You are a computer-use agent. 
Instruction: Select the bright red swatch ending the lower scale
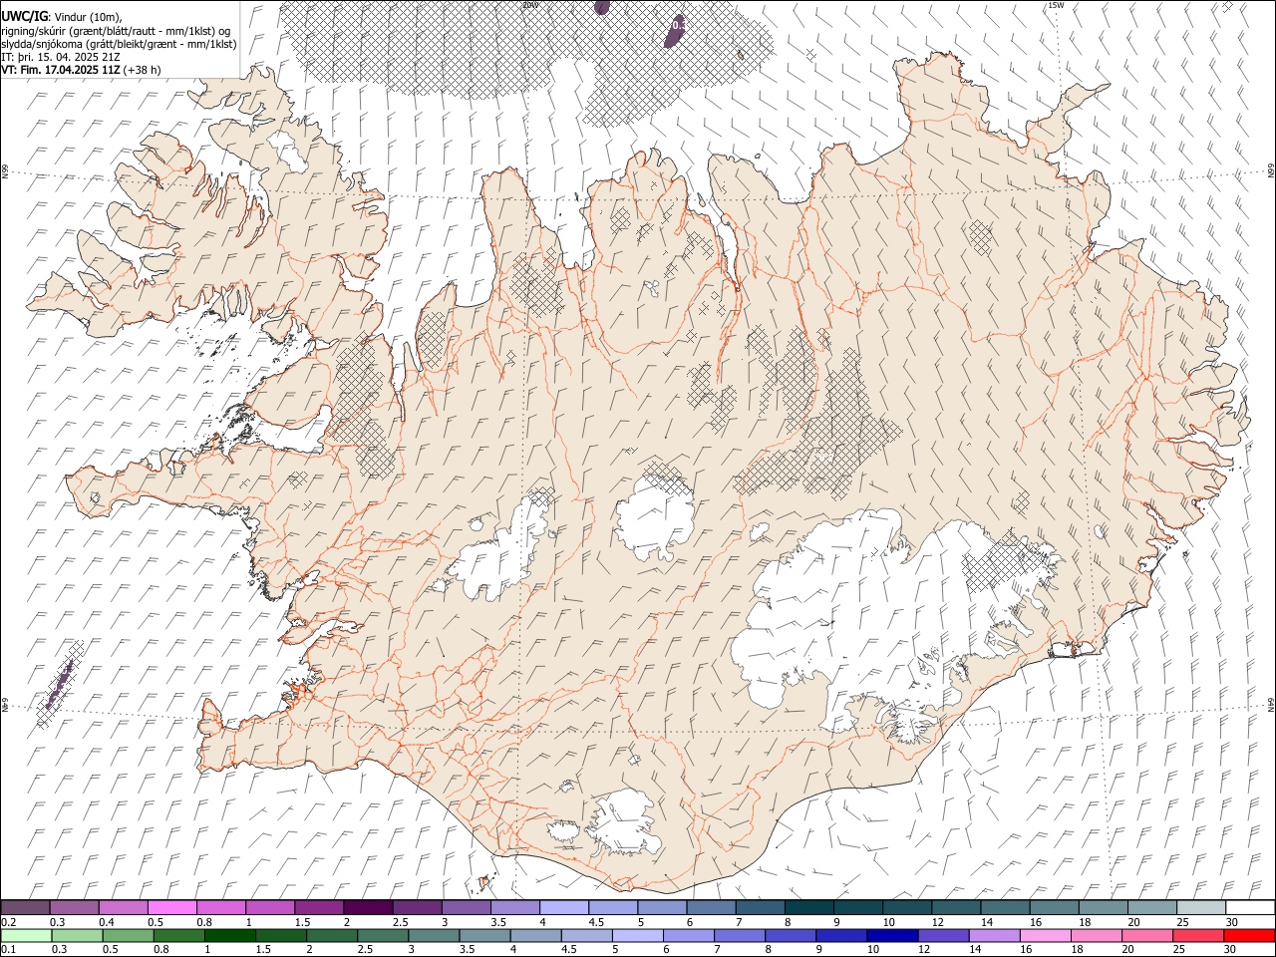click(x=1249, y=935)
